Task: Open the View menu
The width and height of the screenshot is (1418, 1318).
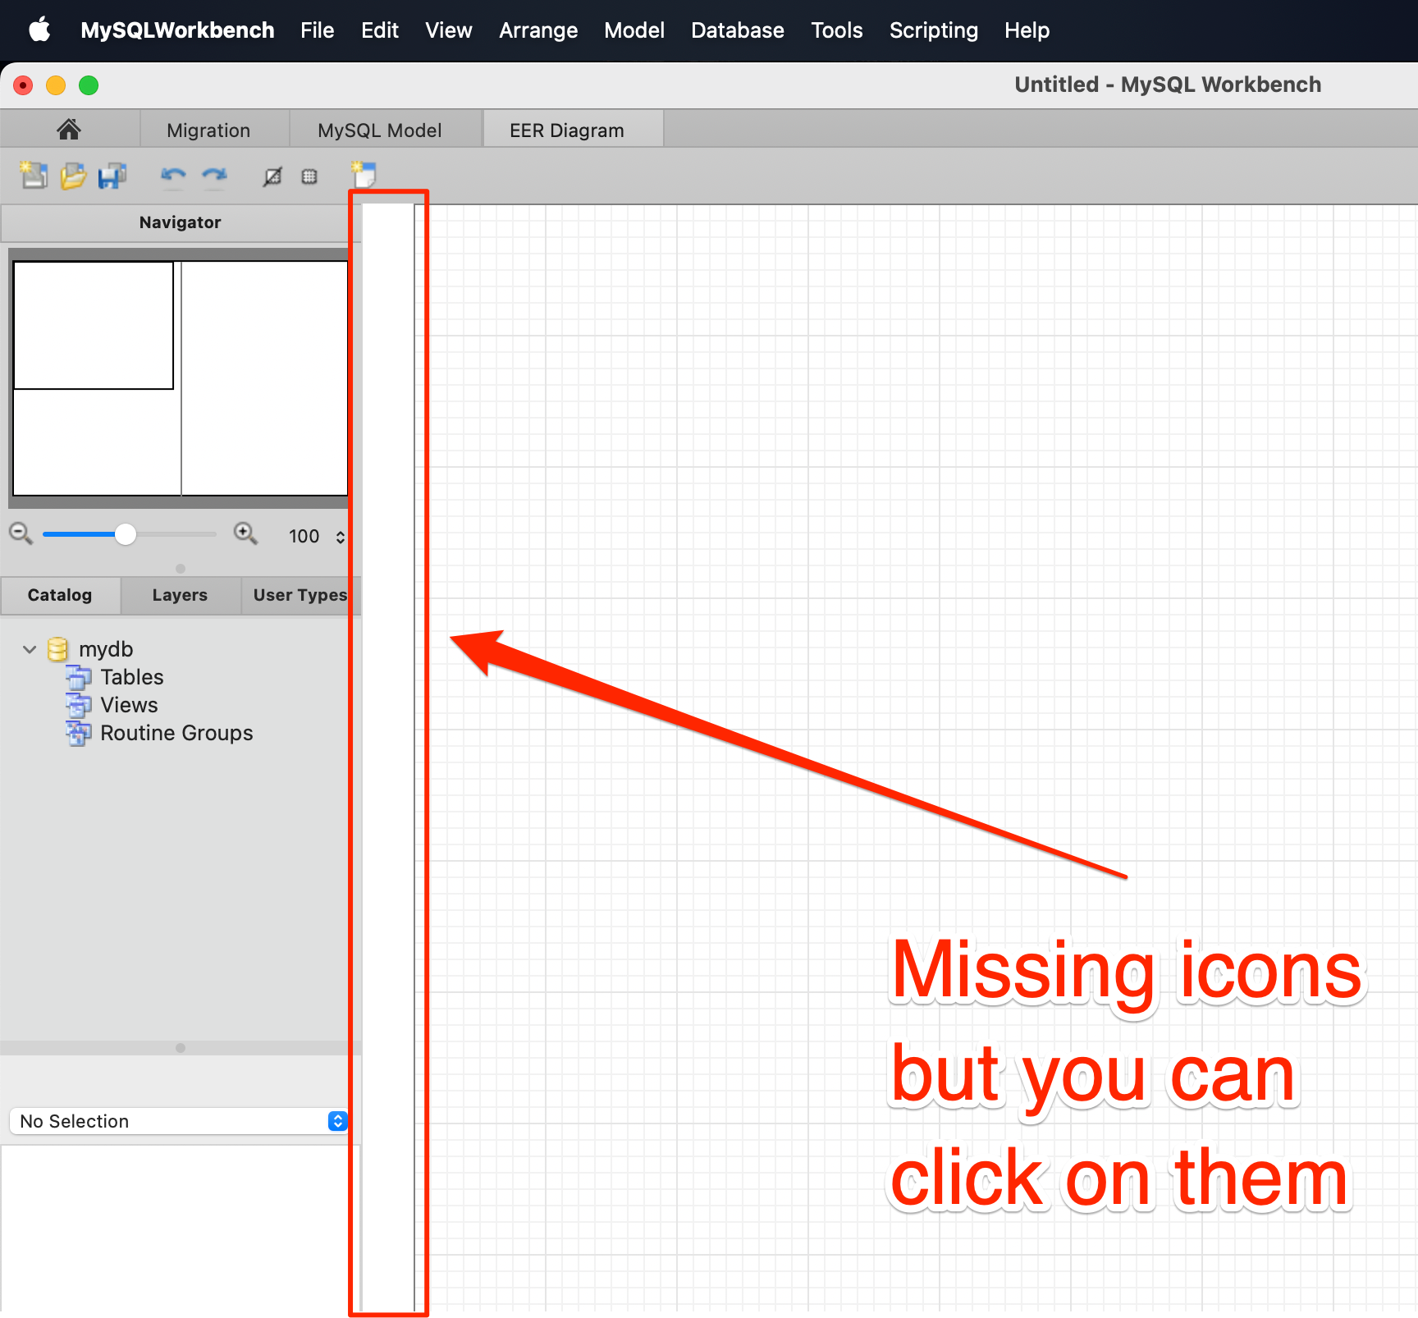Action: pyautogui.click(x=449, y=30)
